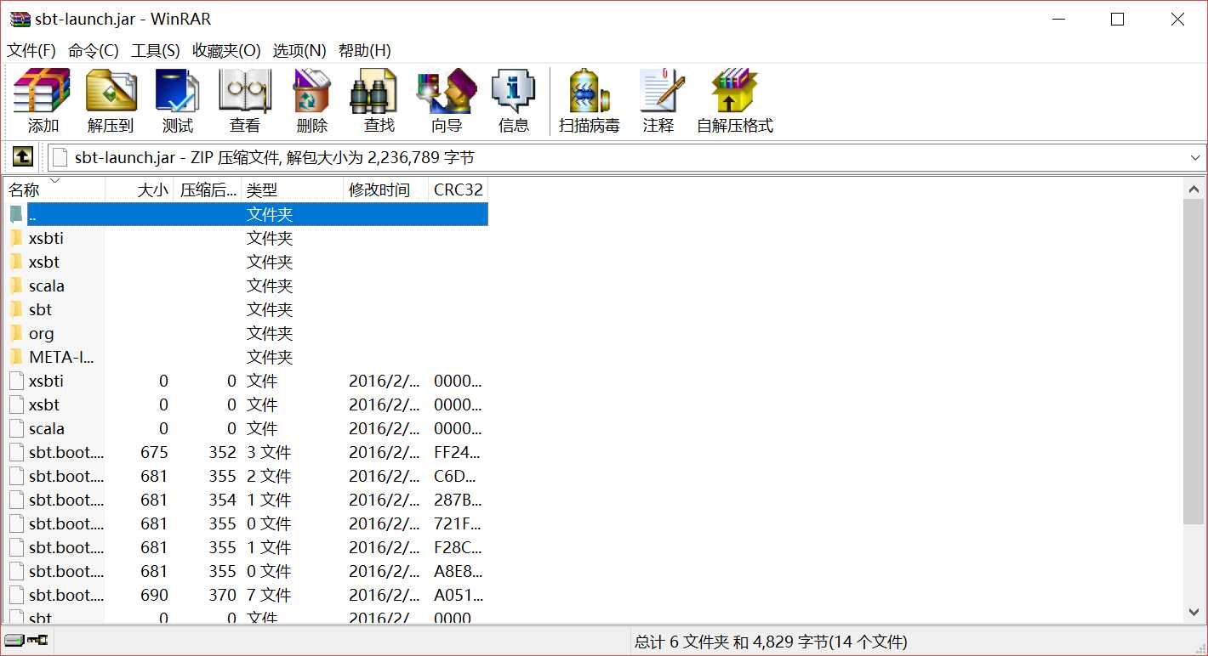Click the status bar total 总计 6 文件夹 text

(771, 642)
